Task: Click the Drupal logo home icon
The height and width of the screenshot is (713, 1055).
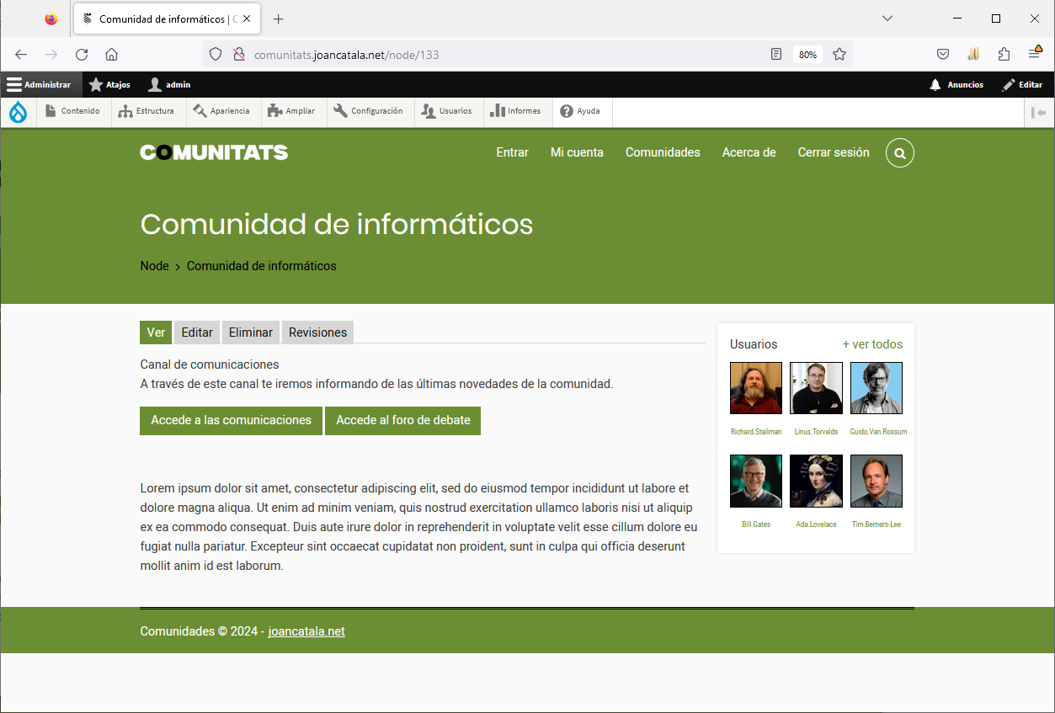Action: pyautogui.click(x=18, y=112)
